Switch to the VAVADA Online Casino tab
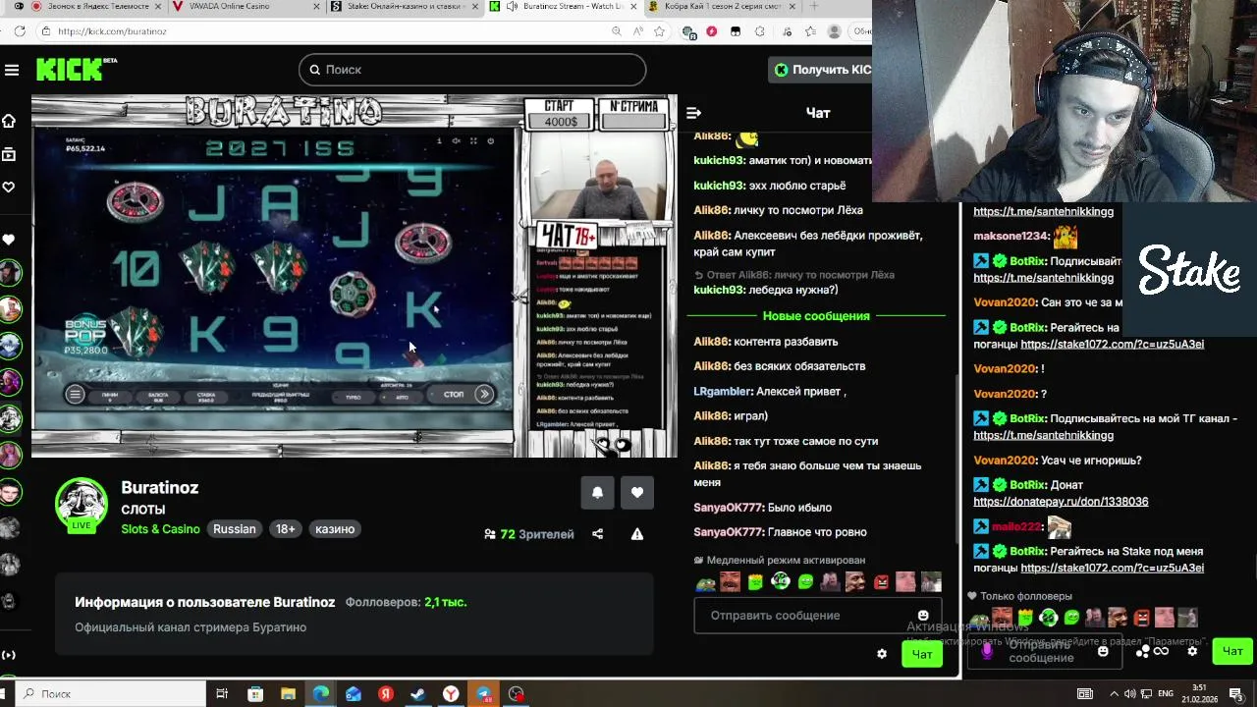The height and width of the screenshot is (707, 1257). pos(246,7)
